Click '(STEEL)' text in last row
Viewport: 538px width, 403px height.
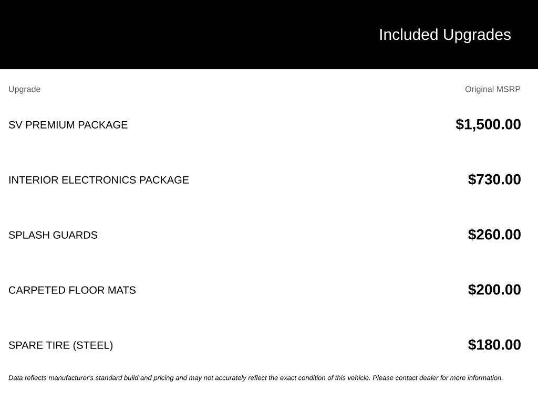[x=92, y=345]
